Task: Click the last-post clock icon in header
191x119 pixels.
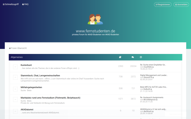Action: tap(141, 57)
